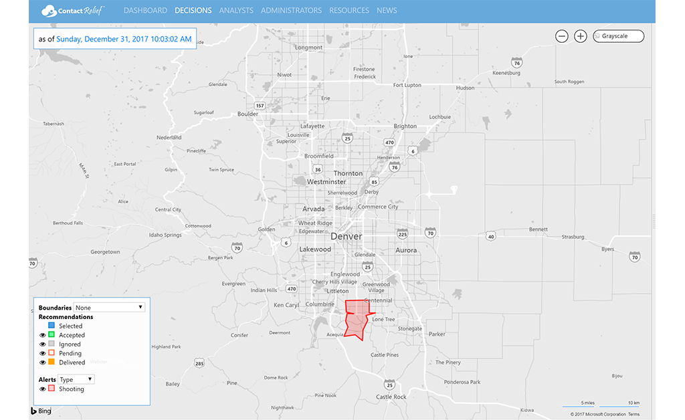This screenshot has height=420, width=685.
Task: Click the 470 shield near Indian Hills
Action: tap(292, 289)
